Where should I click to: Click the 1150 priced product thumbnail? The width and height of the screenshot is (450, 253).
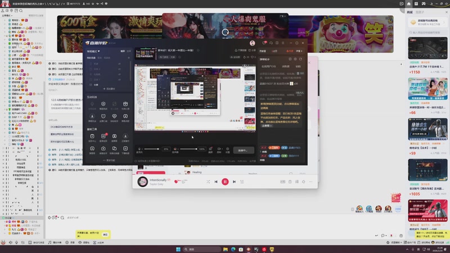pos(427,48)
